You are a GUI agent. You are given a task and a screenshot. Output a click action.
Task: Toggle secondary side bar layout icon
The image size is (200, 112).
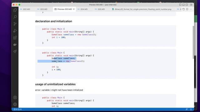tap(187, 5)
